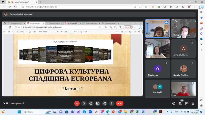Click Read aloud in shared PDF toolbar

43,31
